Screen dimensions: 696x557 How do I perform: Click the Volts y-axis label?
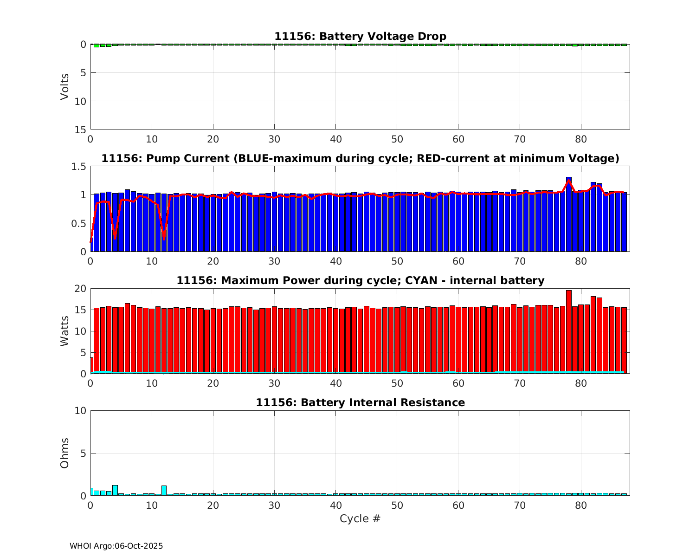point(65,87)
